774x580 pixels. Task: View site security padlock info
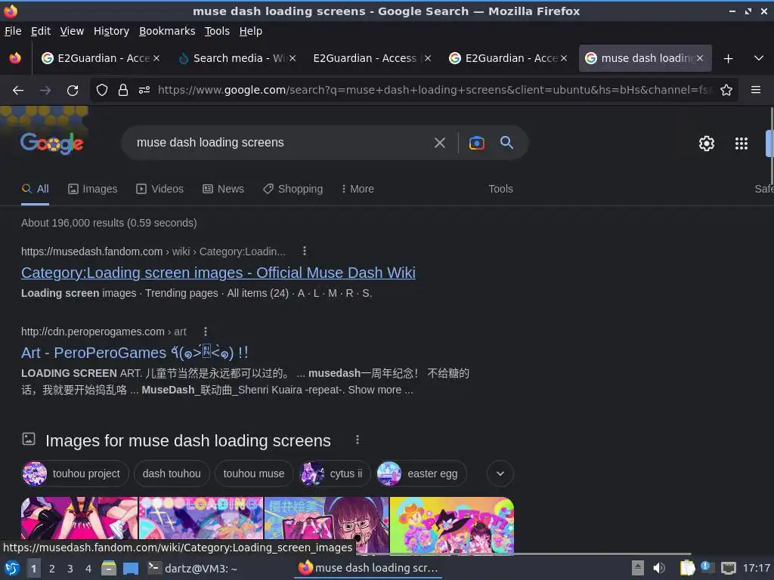[x=123, y=91]
